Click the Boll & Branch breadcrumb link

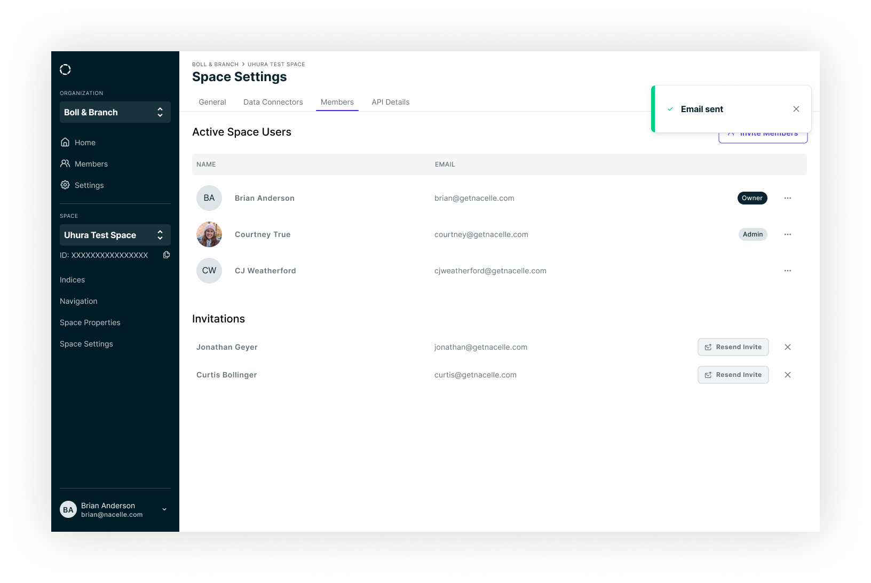pyautogui.click(x=215, y=64)
